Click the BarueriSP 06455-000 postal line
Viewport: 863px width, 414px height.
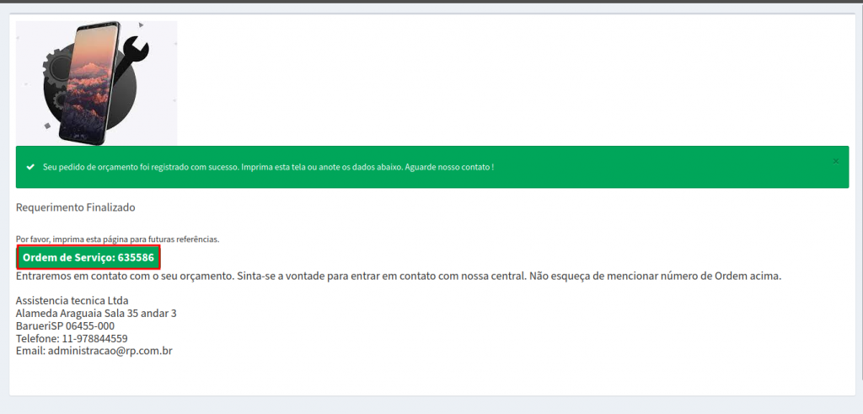pyautogui.click(x=65, y=325)
